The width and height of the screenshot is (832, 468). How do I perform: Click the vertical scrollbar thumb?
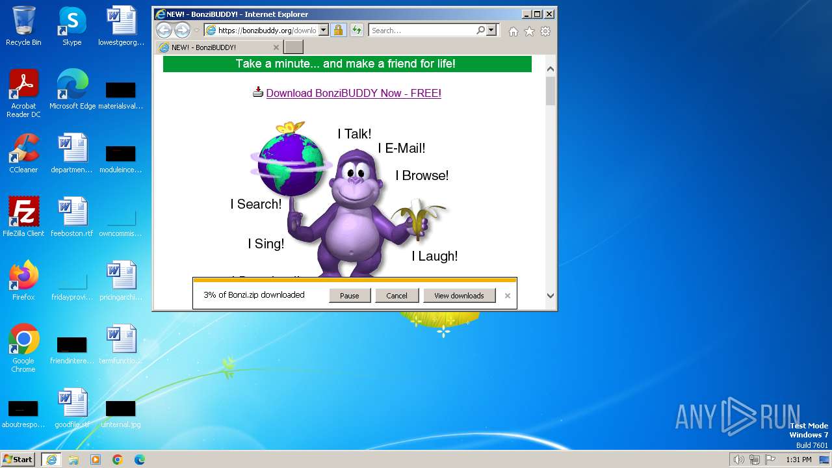551,90
